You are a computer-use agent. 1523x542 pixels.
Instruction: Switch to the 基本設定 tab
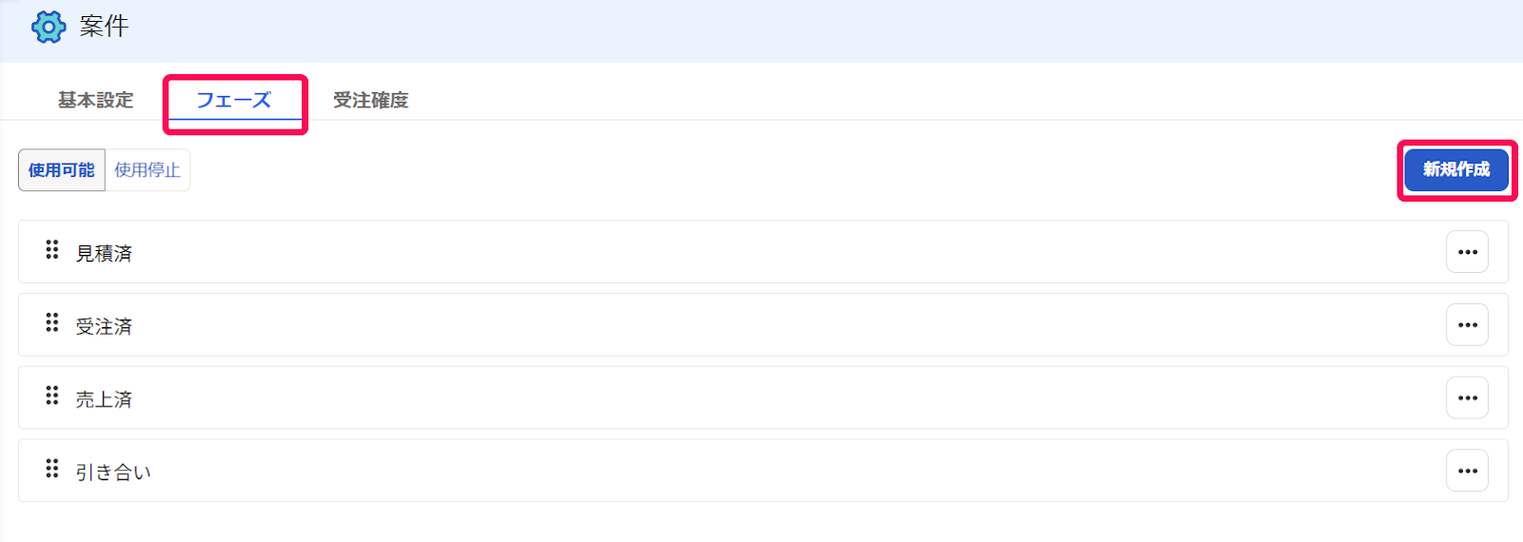95,100
